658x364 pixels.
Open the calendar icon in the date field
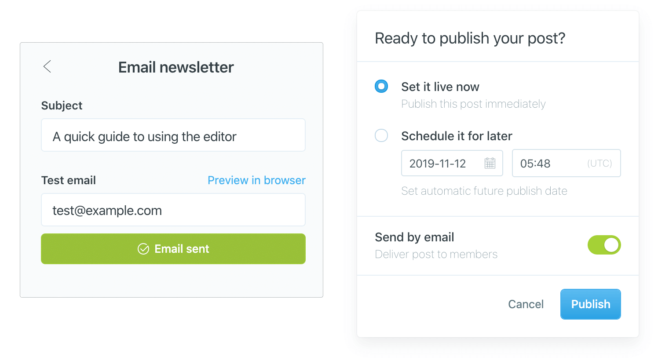tap(489, 163)
